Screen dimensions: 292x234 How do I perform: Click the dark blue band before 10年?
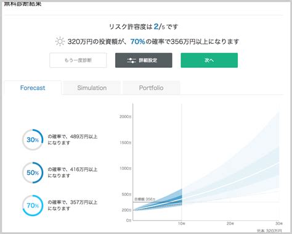[174, 199]
